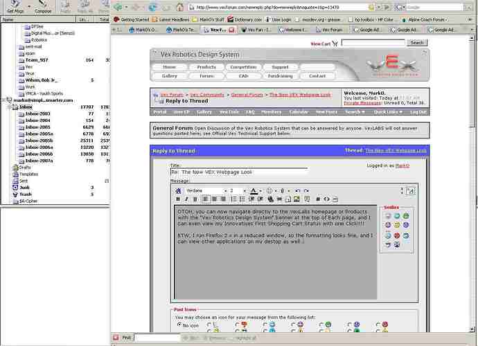Open the Competition site menu

pos(243,67)
